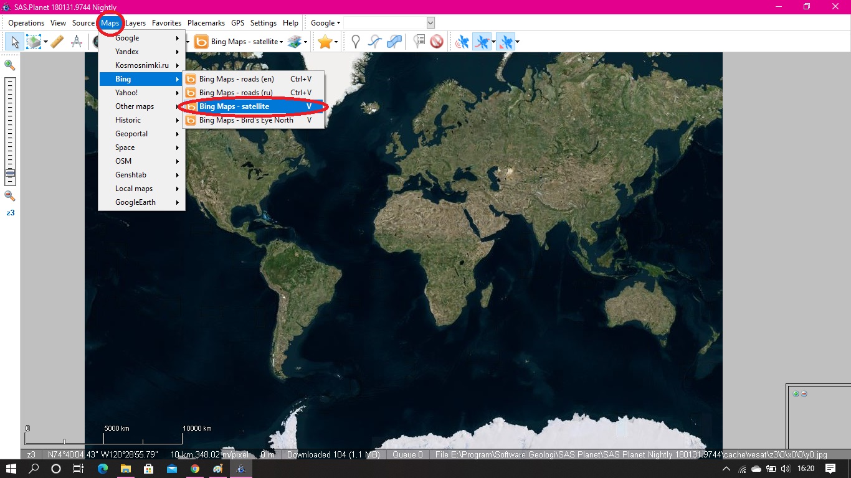Zoom out with the red magnifier
This screenshot has width=851, height=478.
tap(10, 195)
